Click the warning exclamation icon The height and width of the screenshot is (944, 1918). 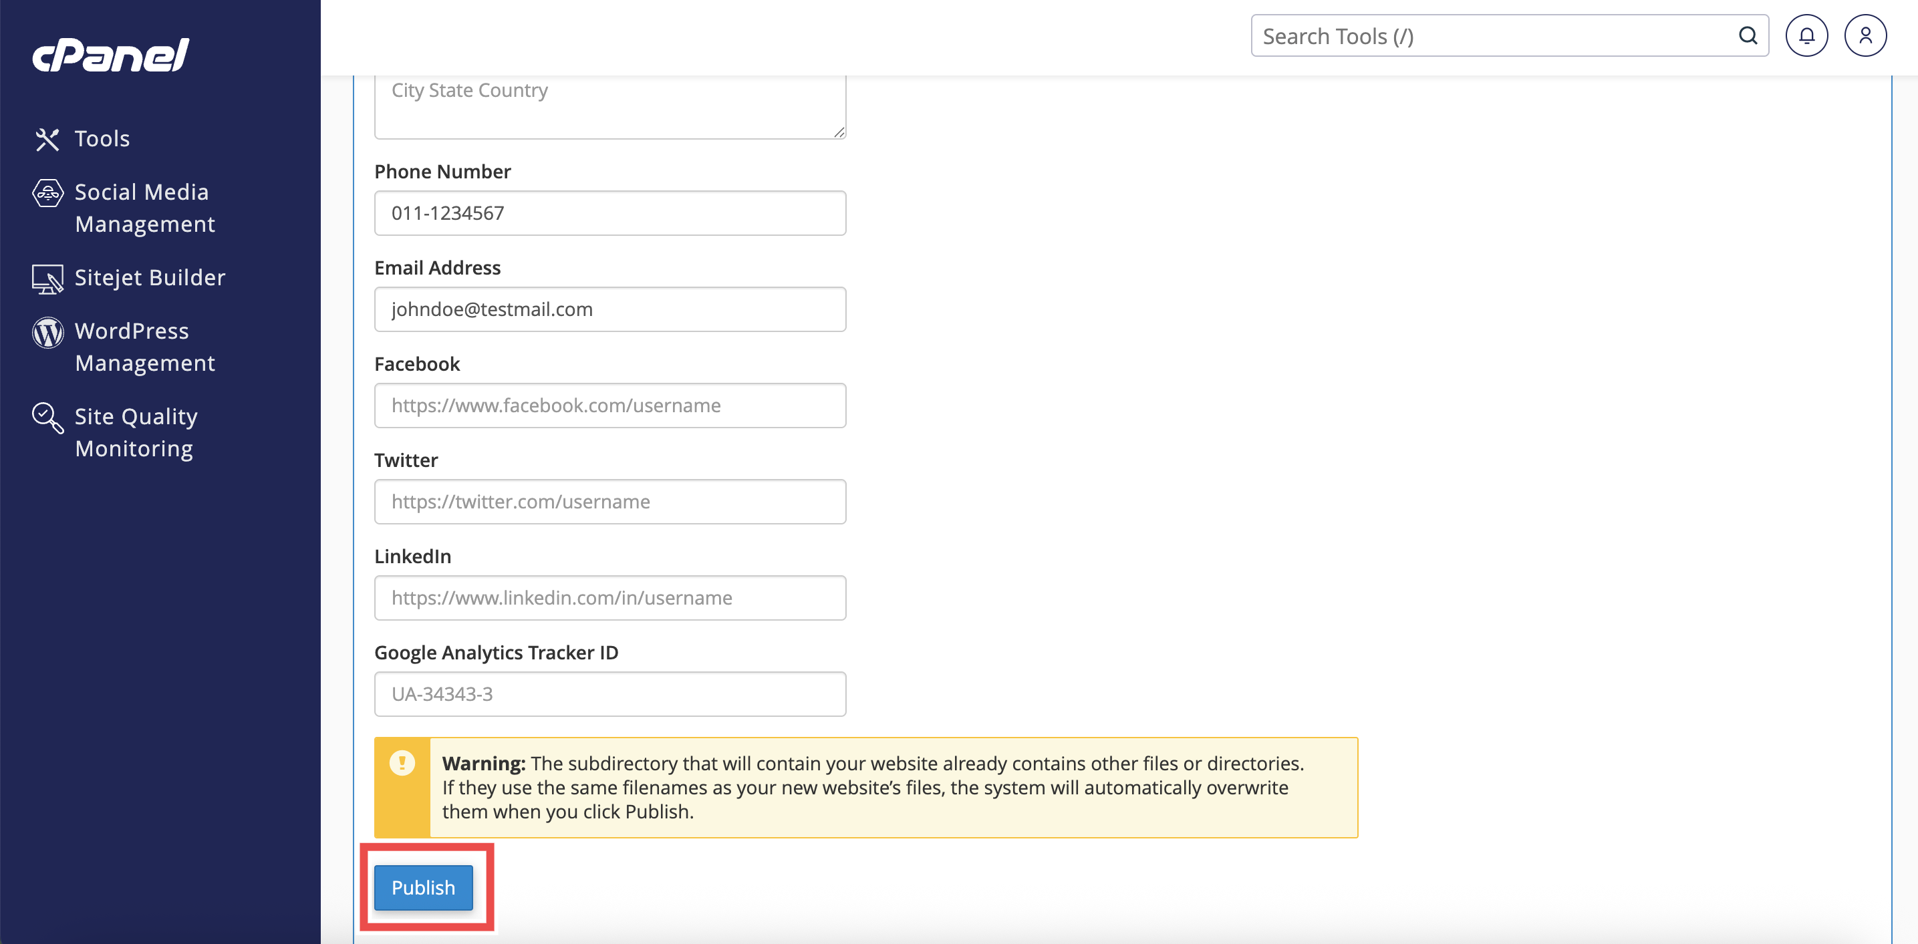(x=402, y=762)
